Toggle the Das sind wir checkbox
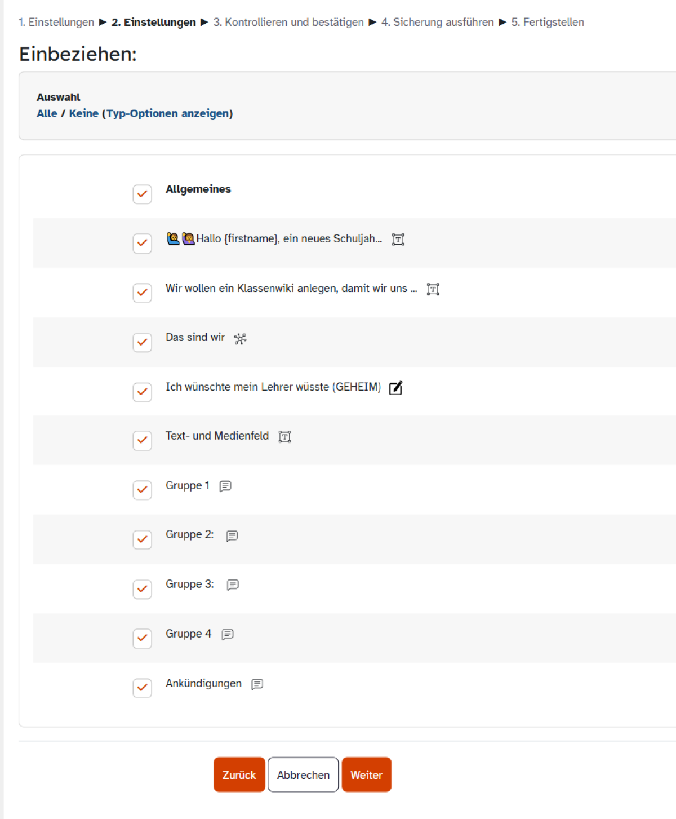Screen dimensions: 676x819 [x=143, y=342]
